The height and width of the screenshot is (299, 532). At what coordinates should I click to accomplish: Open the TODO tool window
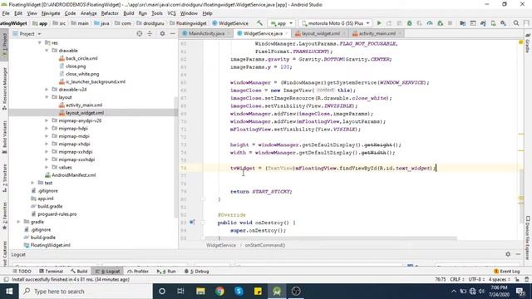pos(22,272)
